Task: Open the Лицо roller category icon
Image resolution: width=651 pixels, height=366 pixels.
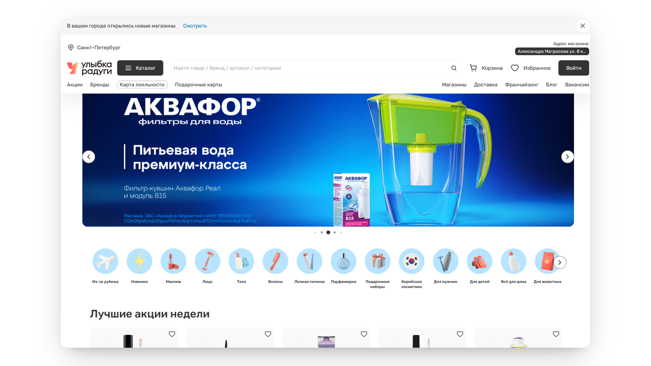Action: pos(208,261)
